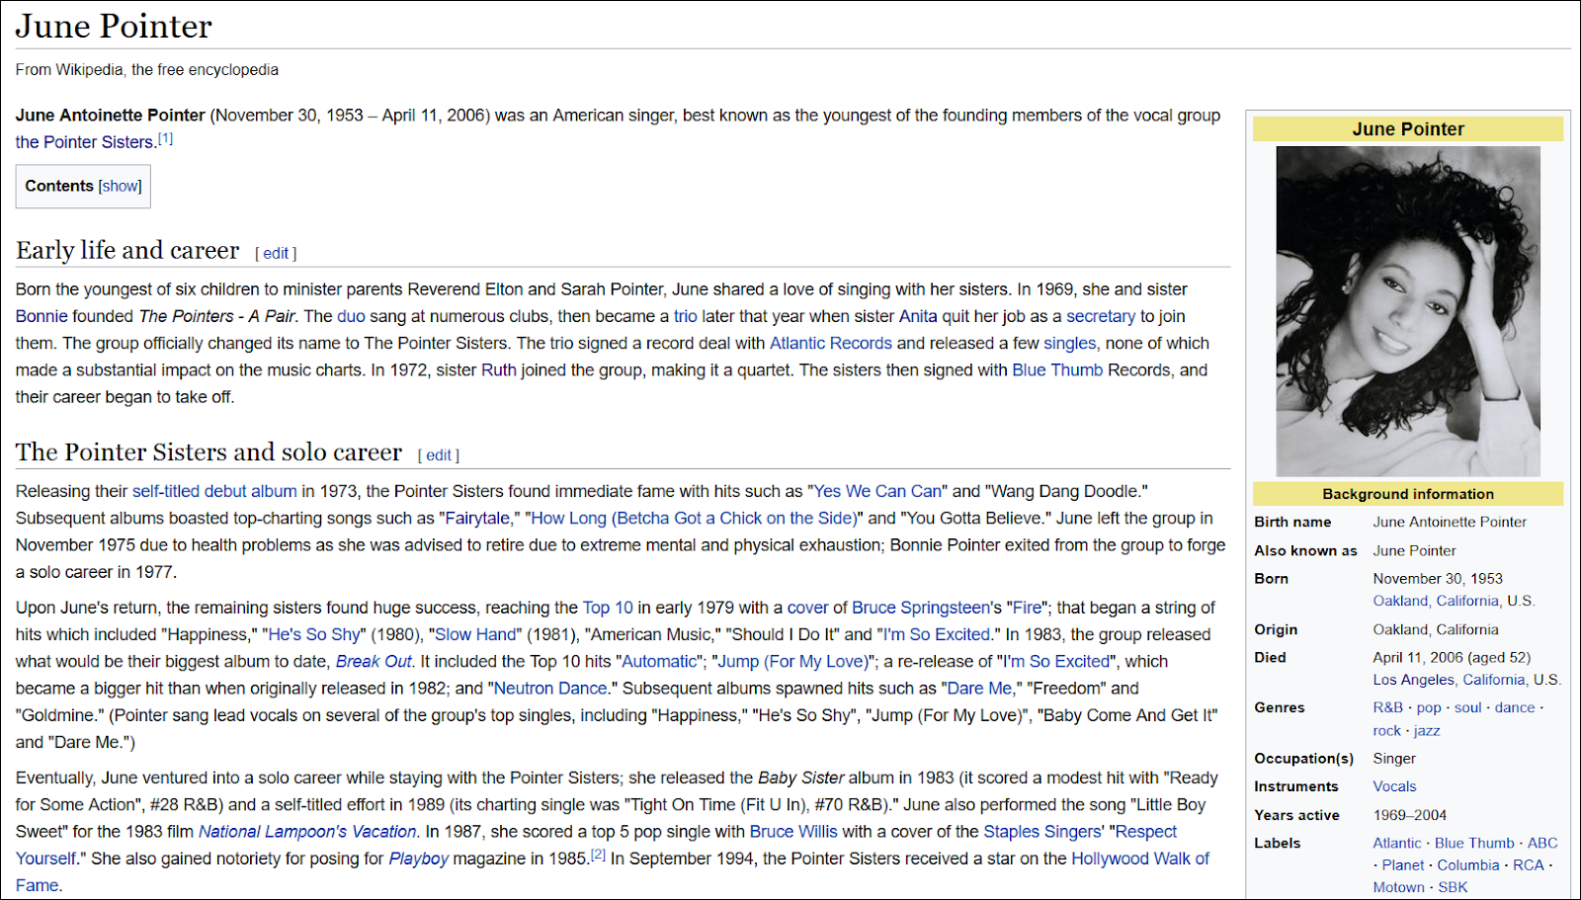Screen dimensions: 1581x900
Task: Open the Blue Thumb link in the paragraph
Action: pos(1057,369)
